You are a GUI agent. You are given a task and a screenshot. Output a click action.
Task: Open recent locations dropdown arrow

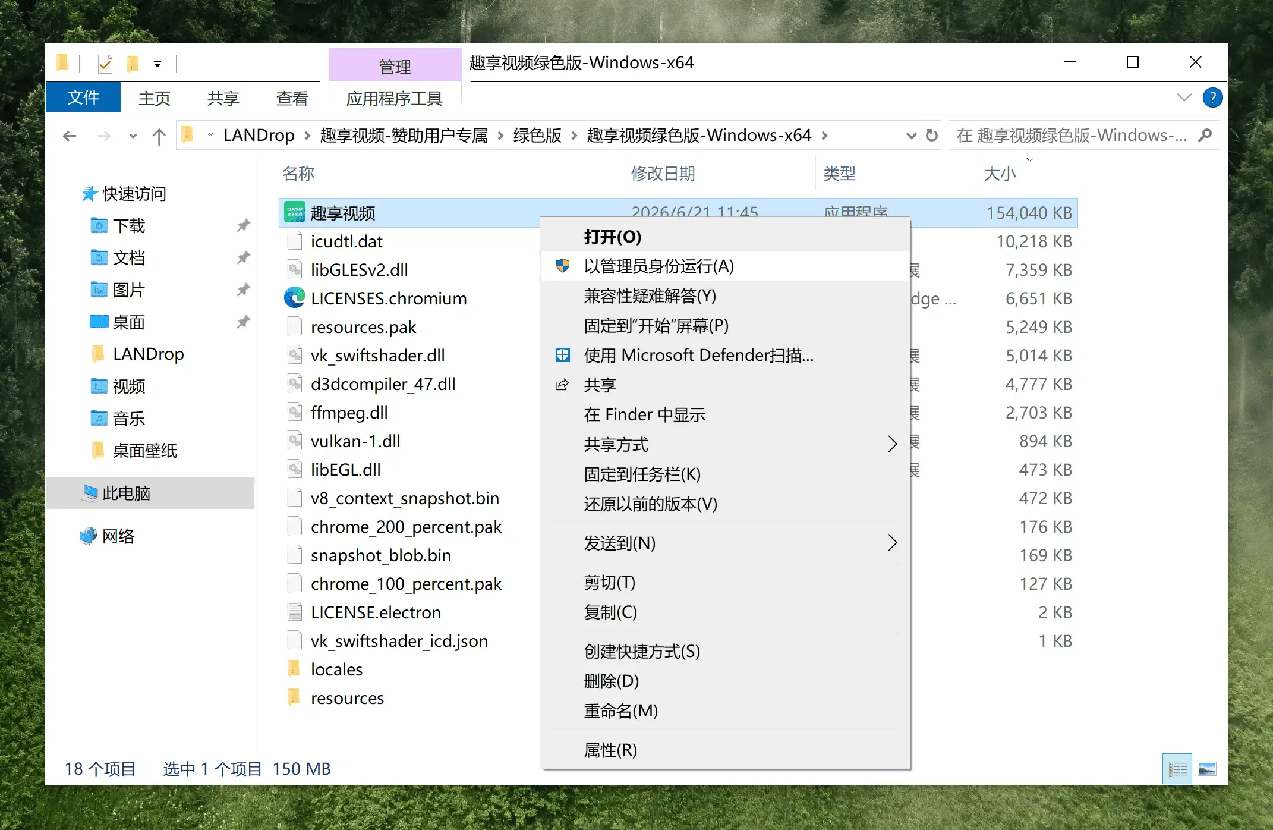[133, 136]
